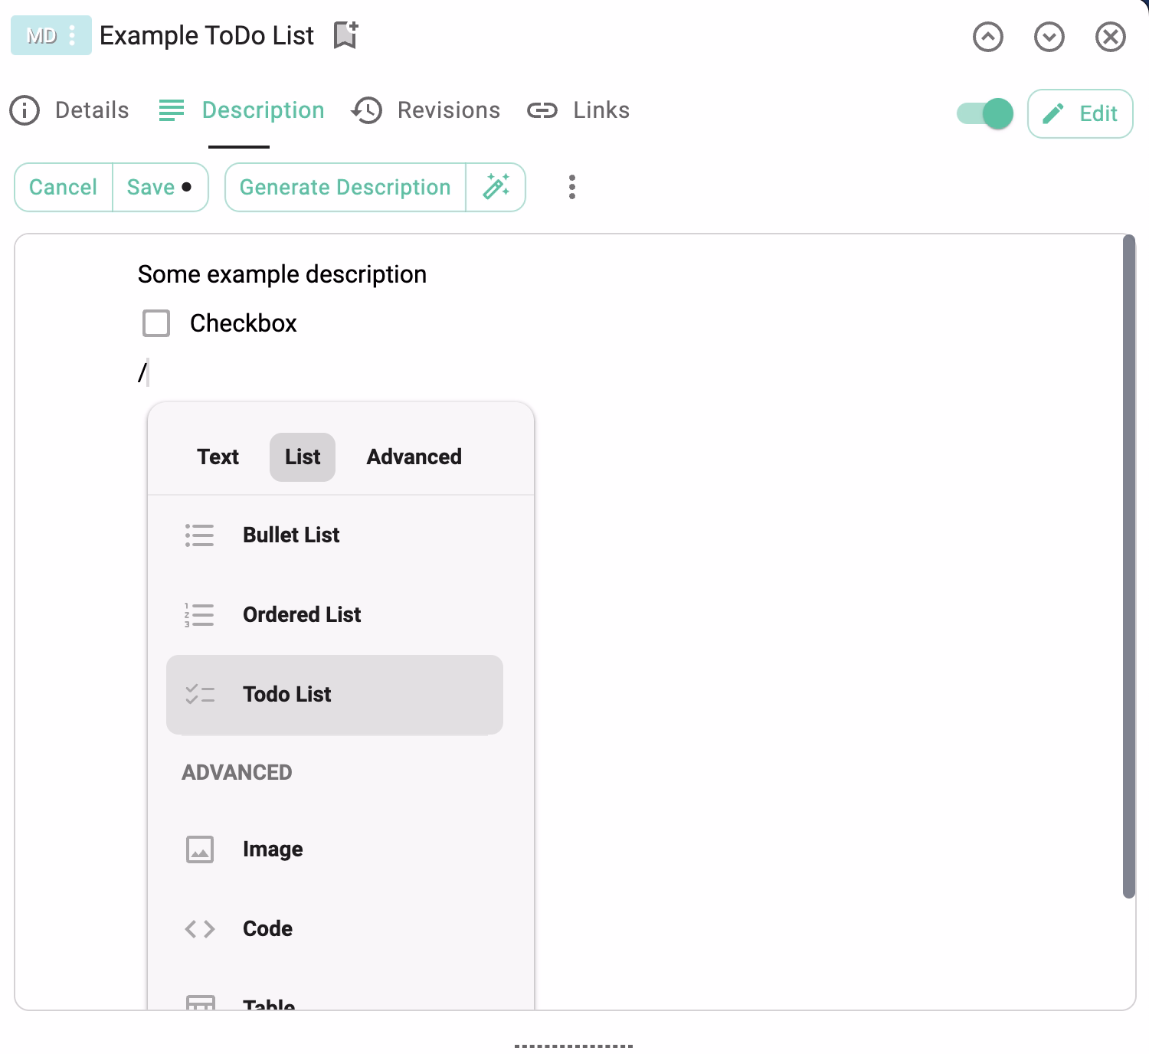Click the Bullet List icon
This screenshot has width=1149, height=1054.
point(200,535)
